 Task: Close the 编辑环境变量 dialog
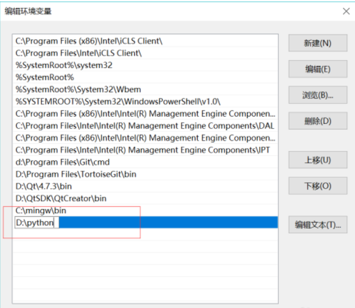click(x=346, y=11)
